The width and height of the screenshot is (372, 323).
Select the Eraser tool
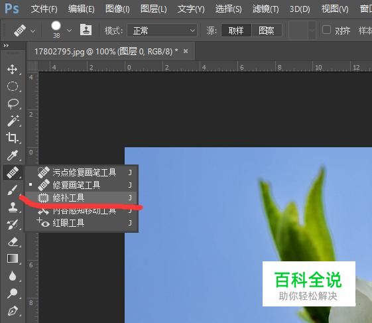click(13, 242)
